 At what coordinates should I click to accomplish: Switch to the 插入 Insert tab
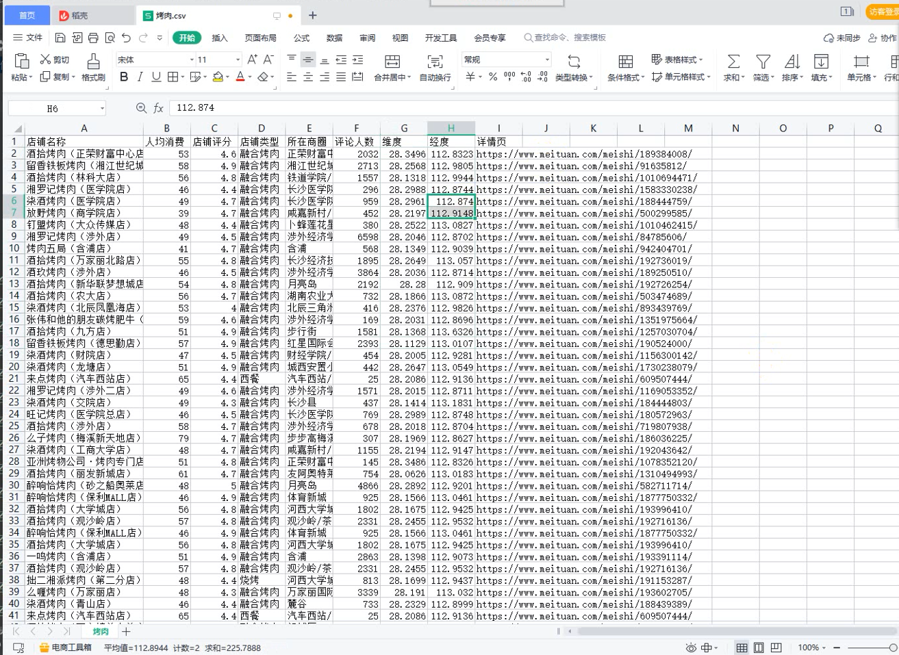click(x=220, y=38)
